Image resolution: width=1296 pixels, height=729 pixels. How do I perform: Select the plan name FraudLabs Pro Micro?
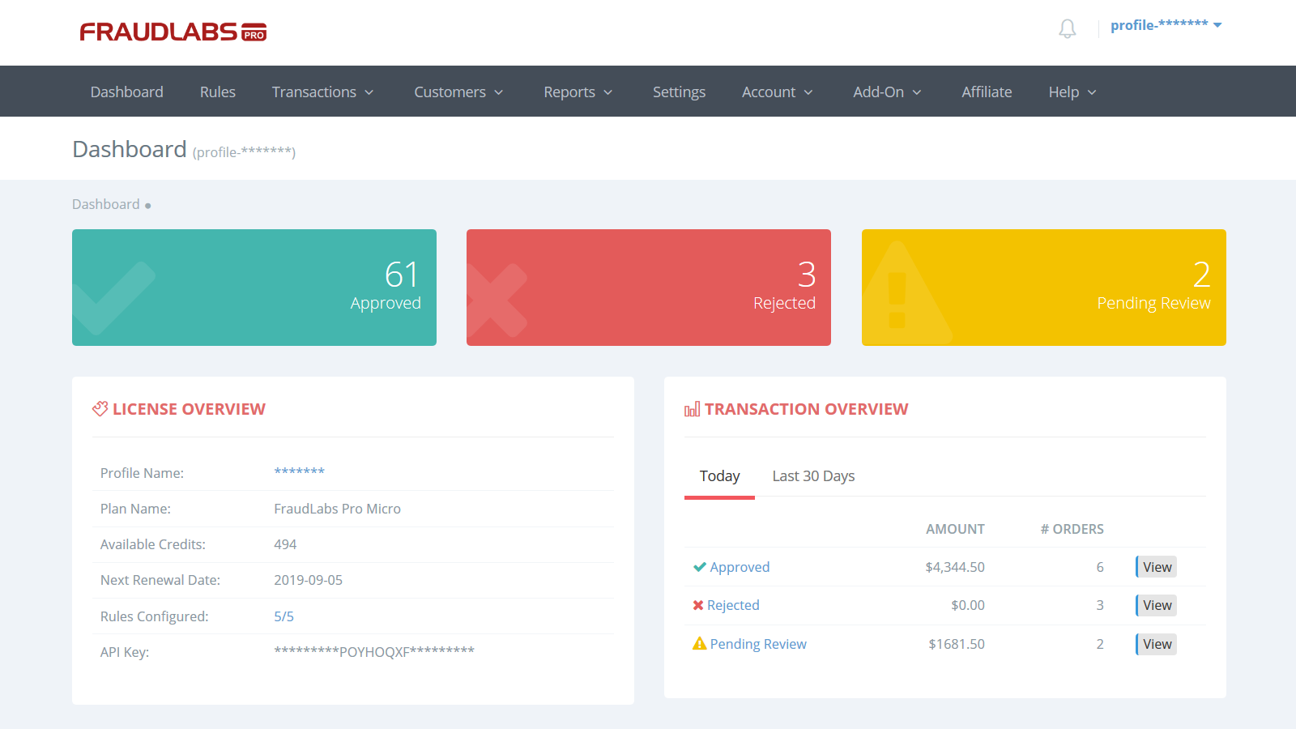[x=337, y=509]
